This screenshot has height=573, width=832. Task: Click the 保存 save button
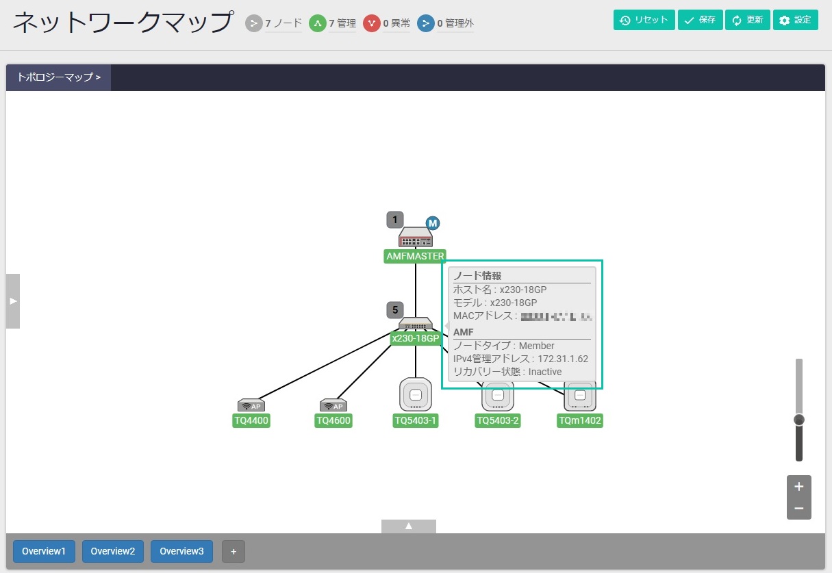pyautogui.click(x=700, y=20)
